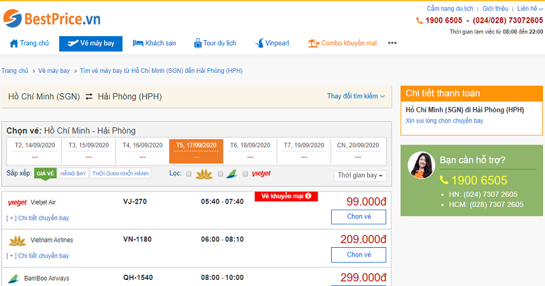This screenshot has width=545, height=286.
Task: Click the home icon beside Trang chủ
Action: pos(14,44)
